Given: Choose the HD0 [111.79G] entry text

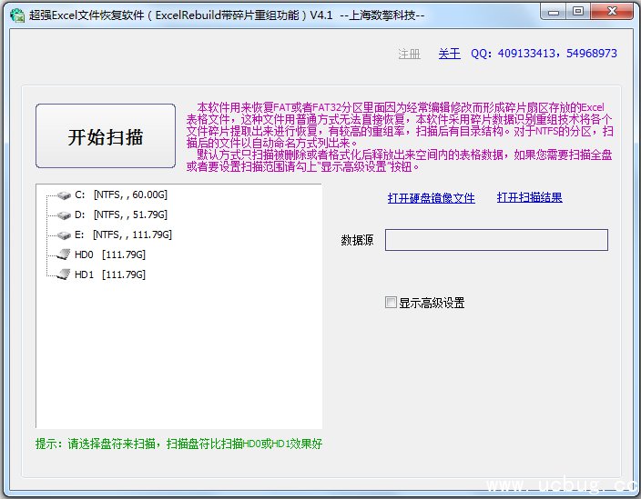Looking at the screenshot, I should click(109, 255).
